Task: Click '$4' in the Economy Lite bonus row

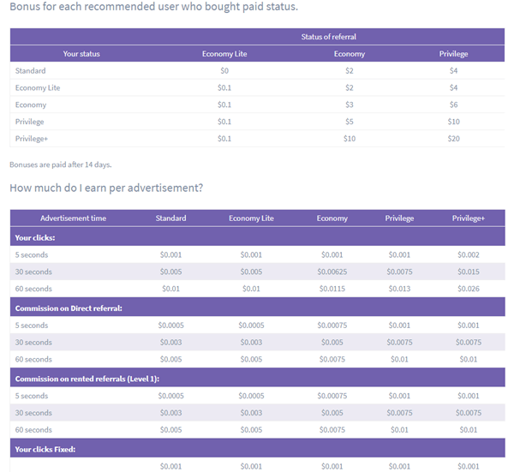Action: click(454, 88)
